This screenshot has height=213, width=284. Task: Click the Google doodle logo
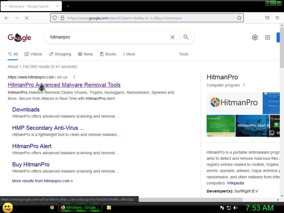click(x=19, y=37)
